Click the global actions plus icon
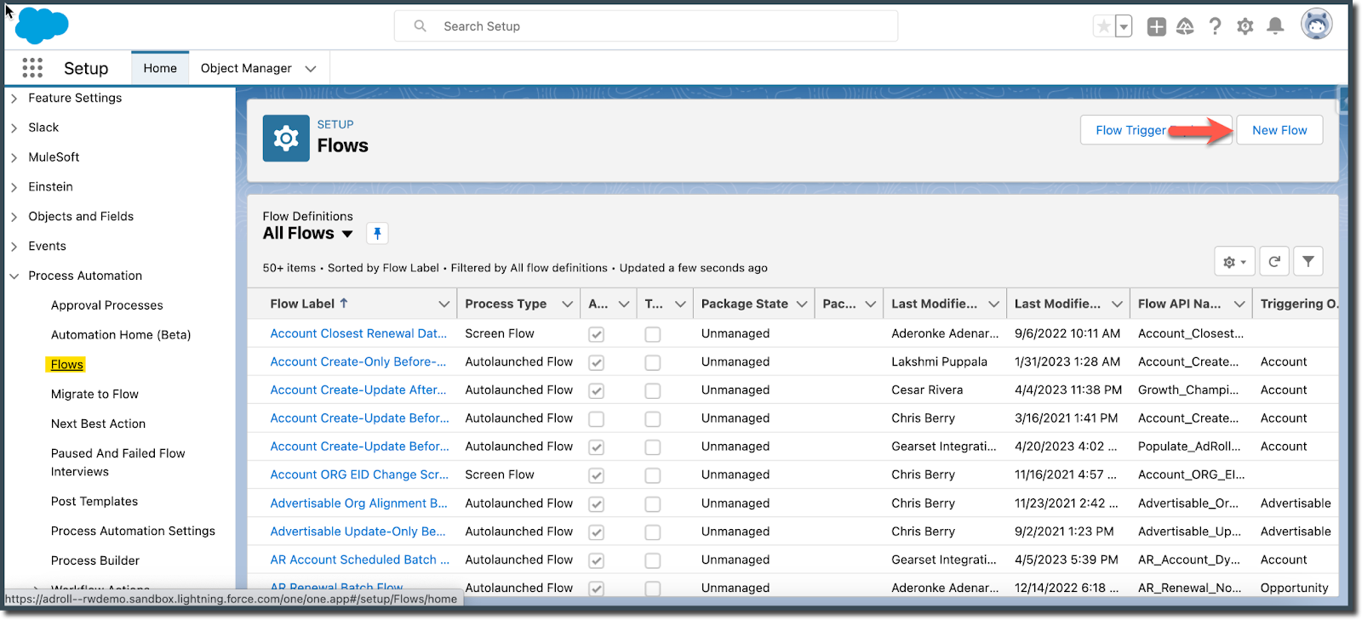 (1156, 26)
